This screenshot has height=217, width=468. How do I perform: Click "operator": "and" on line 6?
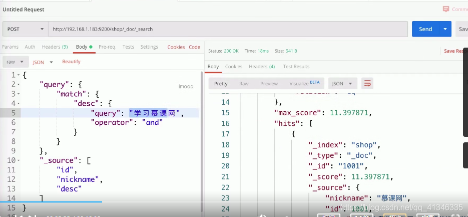(x=127, y=122)
